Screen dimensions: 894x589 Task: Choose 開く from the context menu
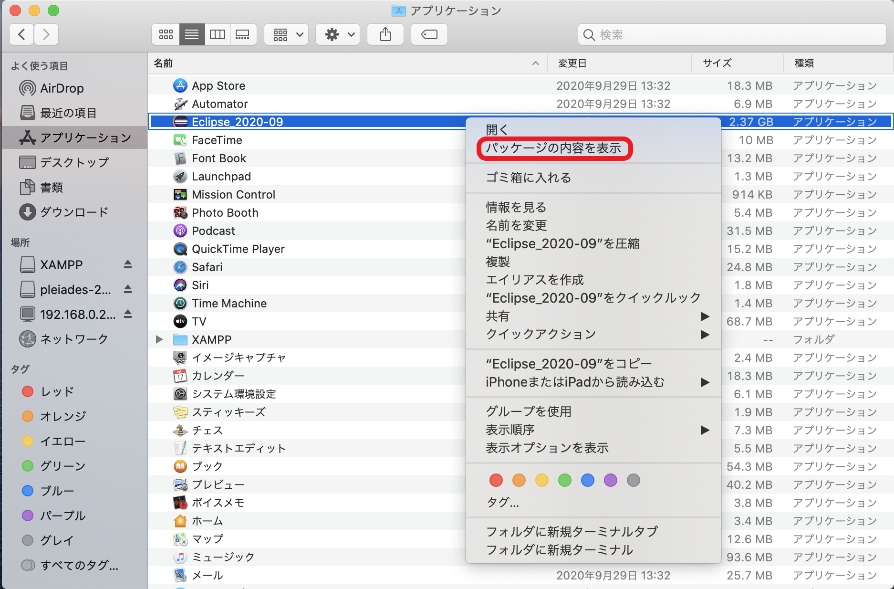(x=593, y=130)
